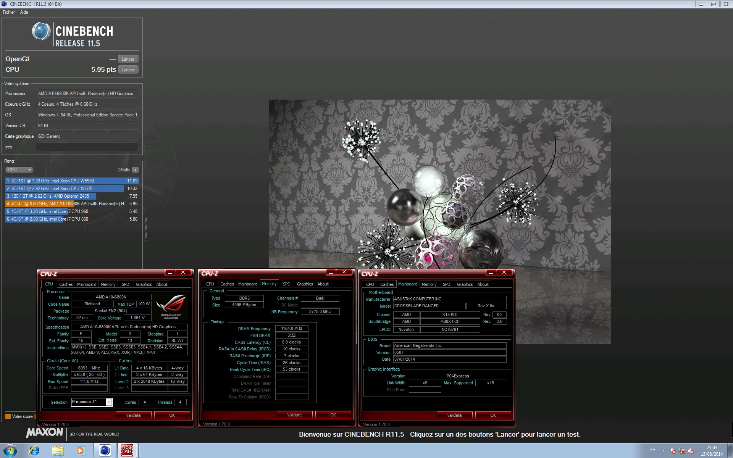This screenshot has width=733, height=458.
Task: Click Validate in the Memory CPU-Z window
Action: 294,415
